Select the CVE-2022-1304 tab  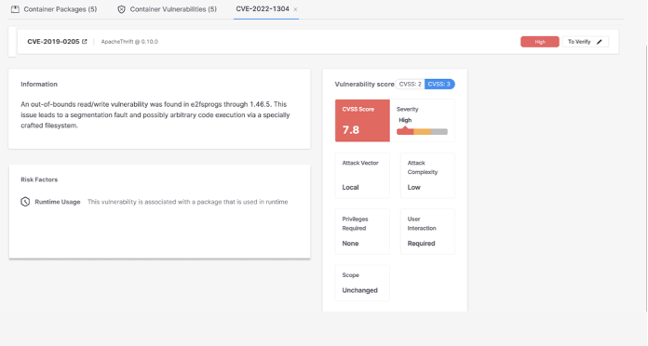click(263, 9)
